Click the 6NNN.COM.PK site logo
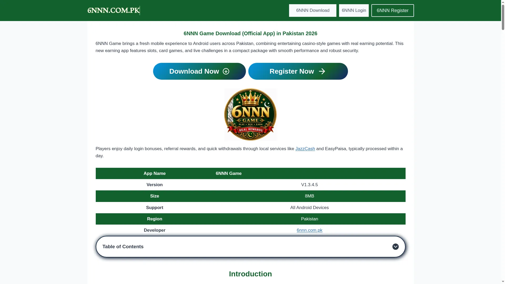 coord(113,11)
